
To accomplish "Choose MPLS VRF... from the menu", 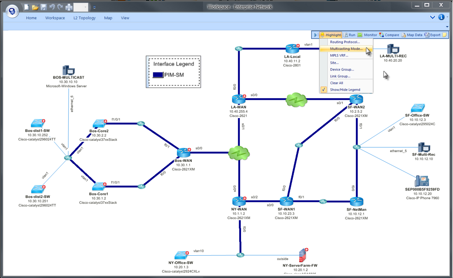I will 346,56.
